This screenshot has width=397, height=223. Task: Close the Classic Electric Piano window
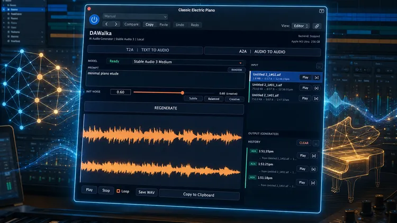(89, 9)
